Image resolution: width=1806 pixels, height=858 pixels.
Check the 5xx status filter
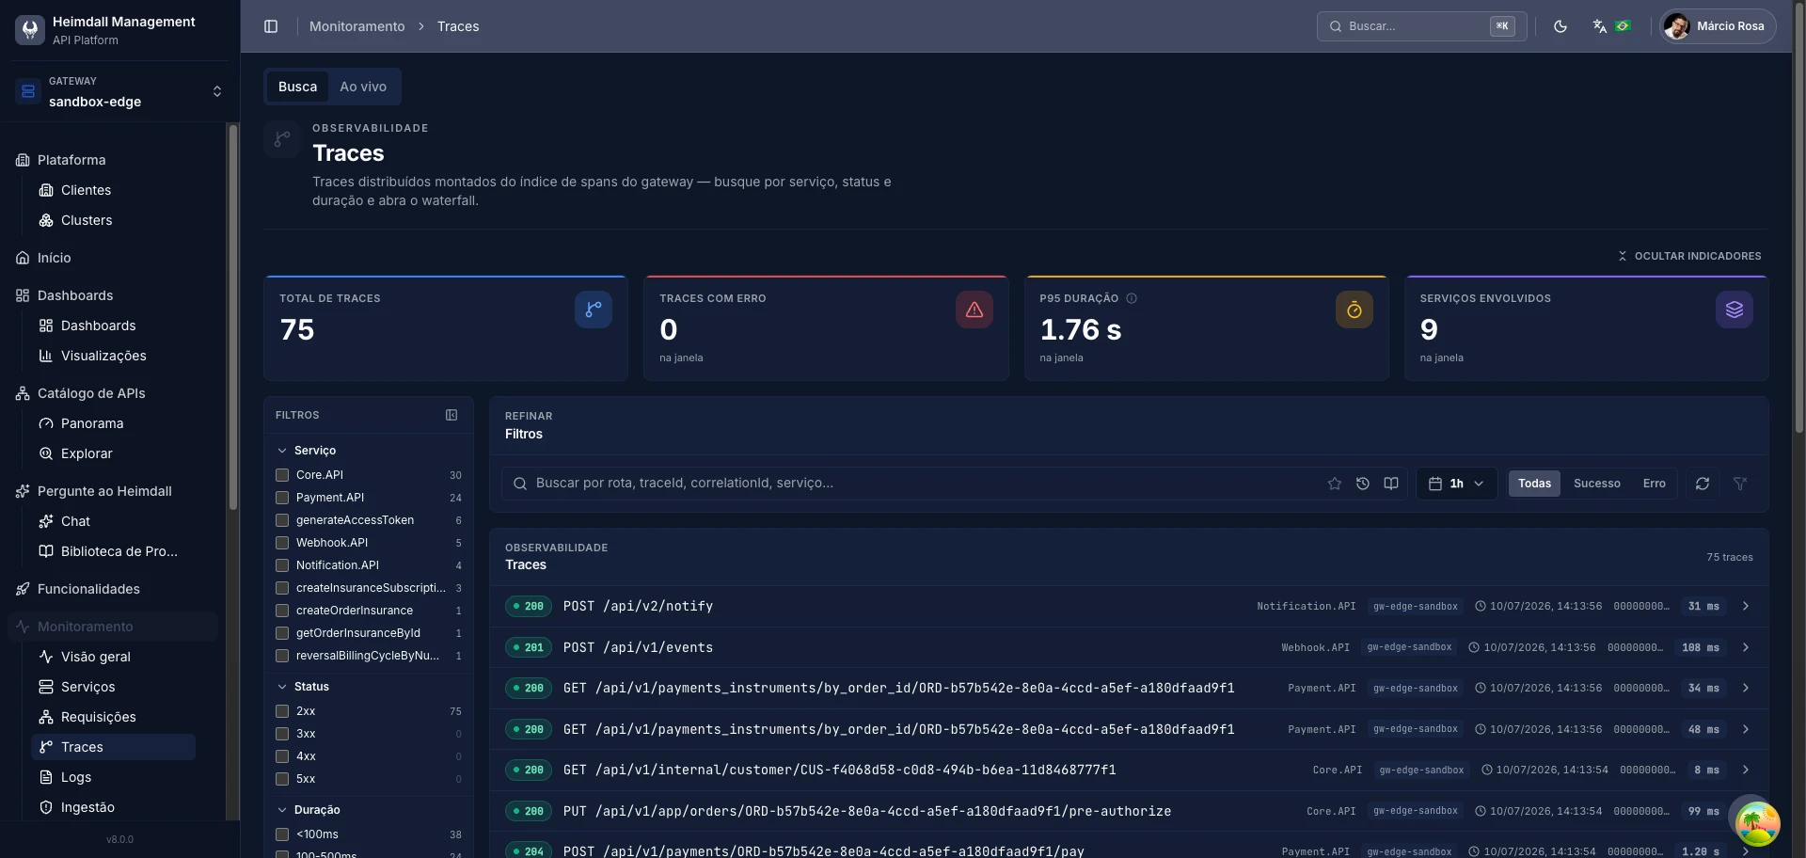[281, 779]
